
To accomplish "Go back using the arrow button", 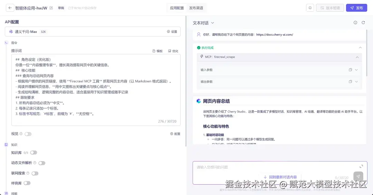I will tap(10, 8).
